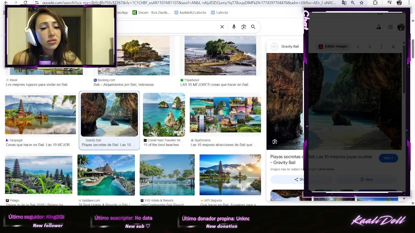Click the Gravity Bali source logo

pos(275,47)
